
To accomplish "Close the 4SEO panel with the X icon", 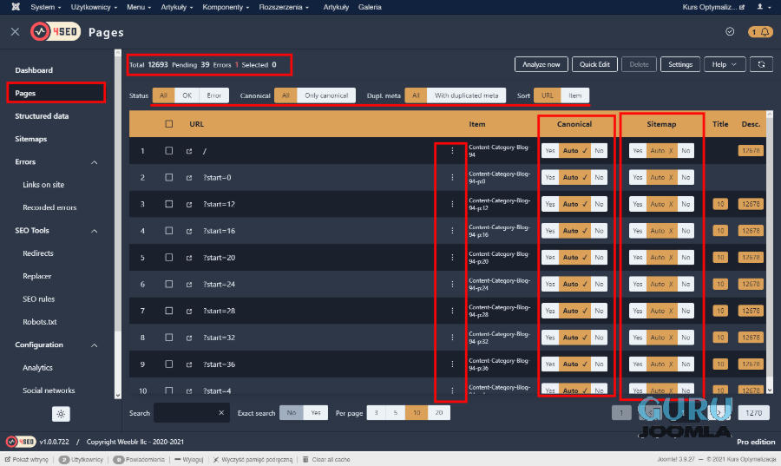I will [15, 32].
